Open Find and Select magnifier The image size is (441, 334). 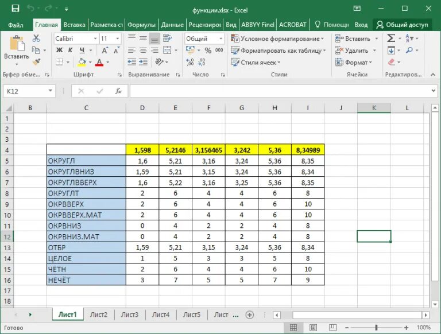click(x=409, y=51)
